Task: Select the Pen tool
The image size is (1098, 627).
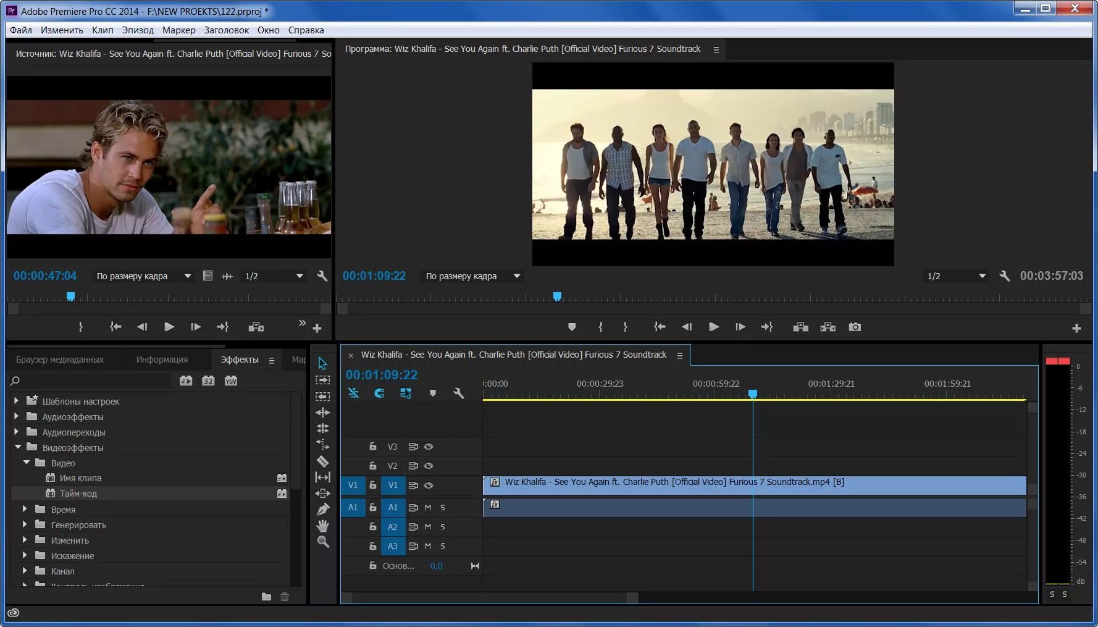Action: tap(322, 509)
